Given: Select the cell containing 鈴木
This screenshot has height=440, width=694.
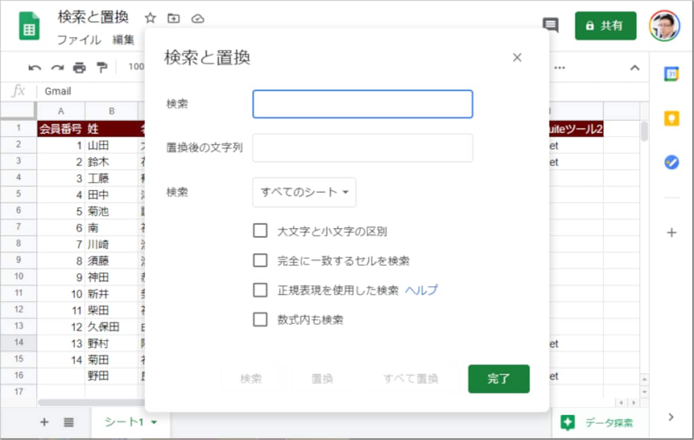Looking at the screenshot, I should pos(112,162).
